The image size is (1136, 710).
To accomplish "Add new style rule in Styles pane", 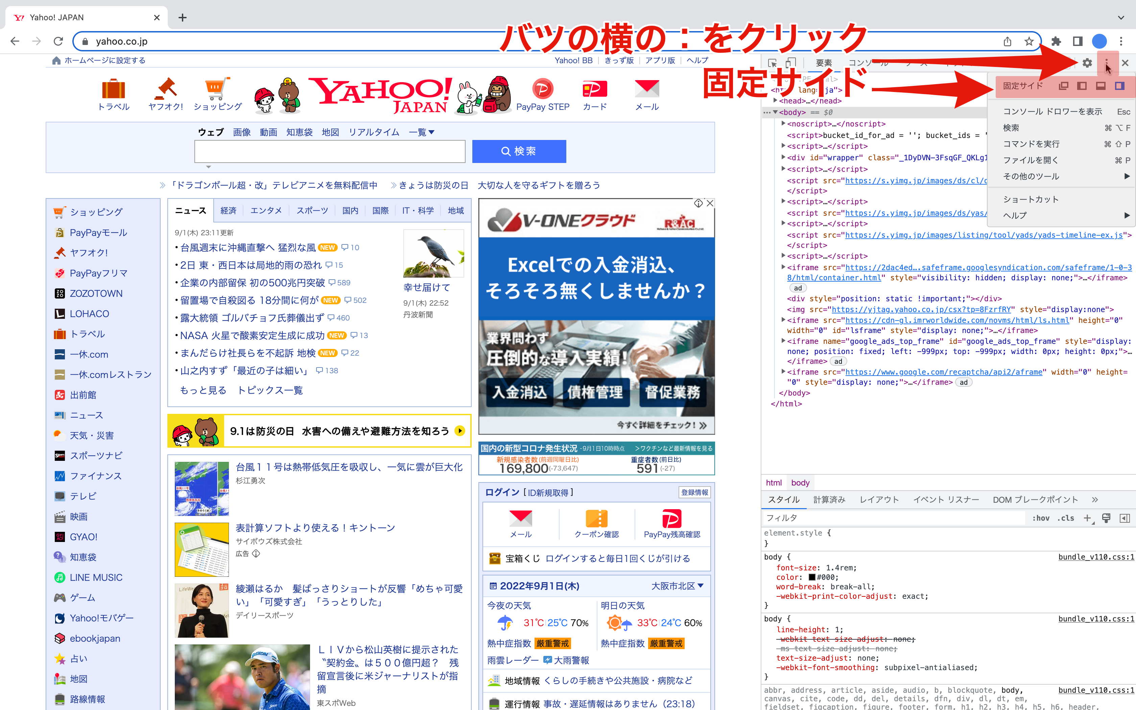I will pos(1088,518).
